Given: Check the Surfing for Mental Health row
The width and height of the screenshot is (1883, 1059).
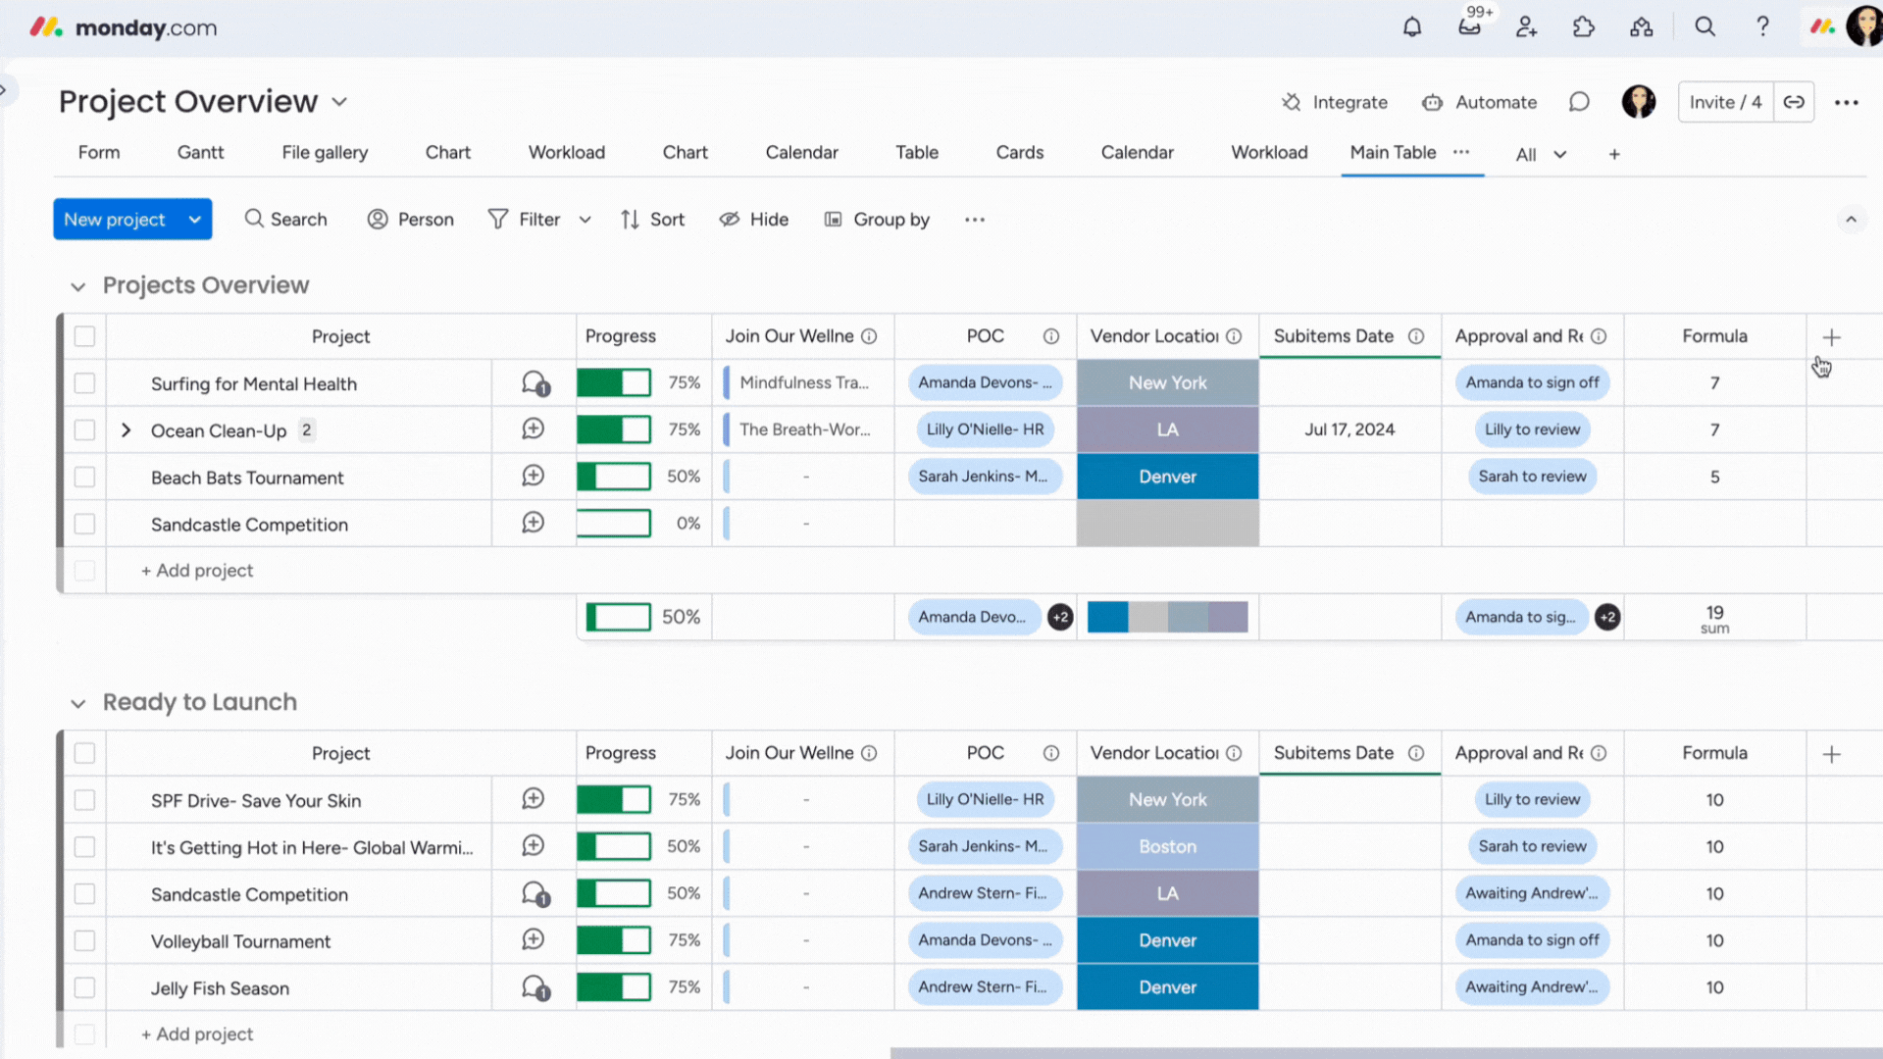Looking at the screenshot, I should (x=84, y=383).
